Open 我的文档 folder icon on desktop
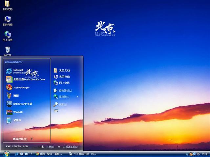 7,5
